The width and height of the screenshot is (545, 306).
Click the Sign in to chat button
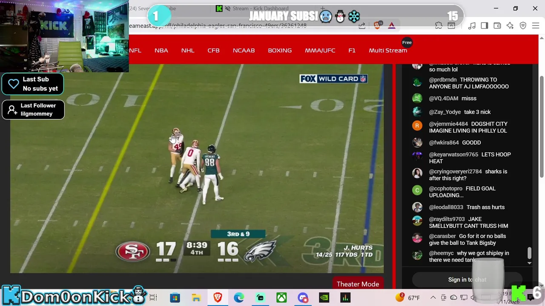click(x=467, y=279)
